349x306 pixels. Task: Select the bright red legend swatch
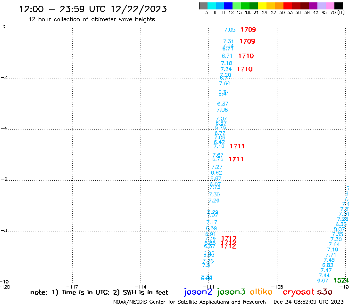pos(288,6)
